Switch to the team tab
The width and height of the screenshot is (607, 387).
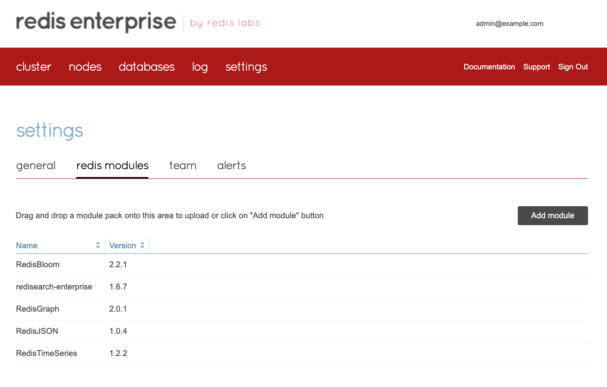click(x=183, y=166)
